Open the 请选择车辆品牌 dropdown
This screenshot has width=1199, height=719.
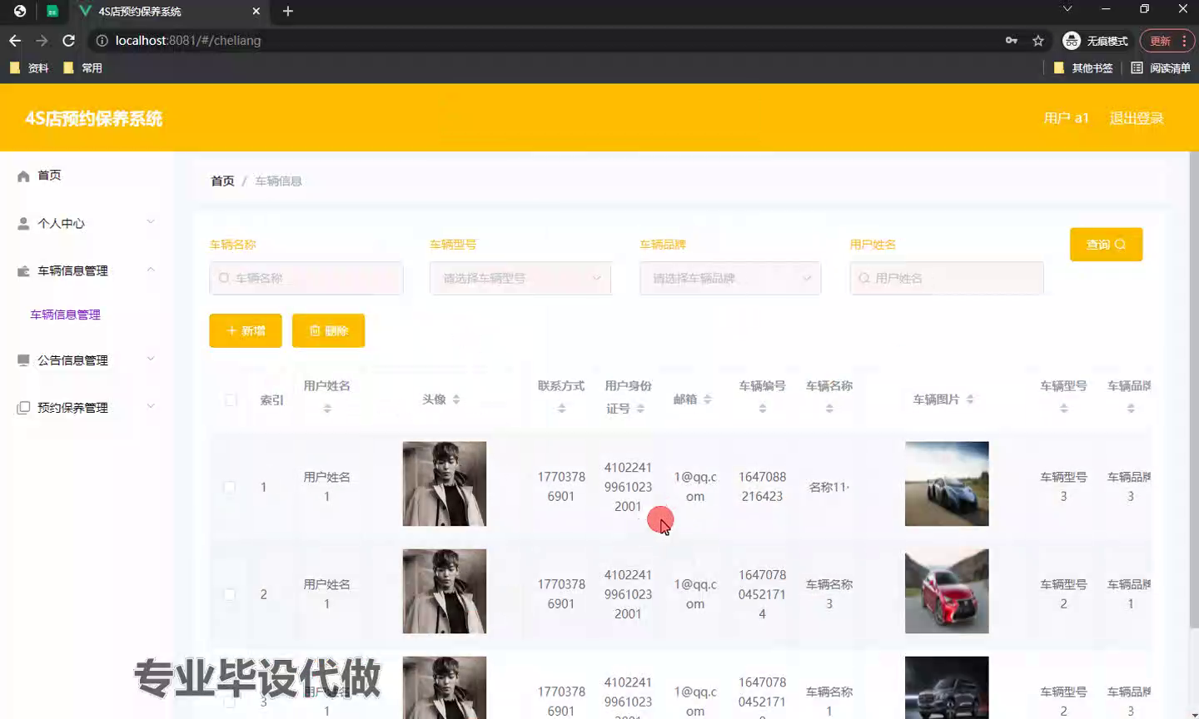pos(730,278)
